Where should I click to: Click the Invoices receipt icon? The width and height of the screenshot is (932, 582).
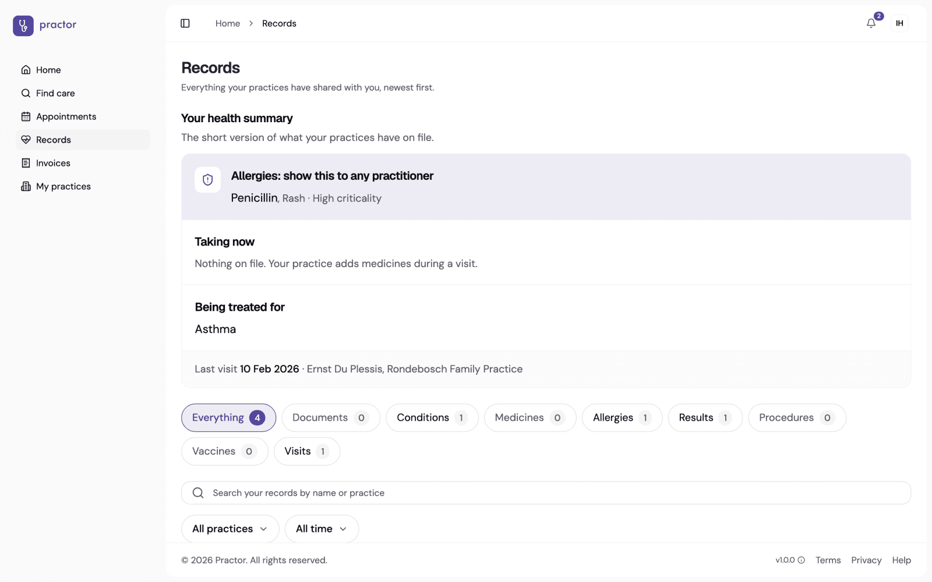[x=26, y=163]
